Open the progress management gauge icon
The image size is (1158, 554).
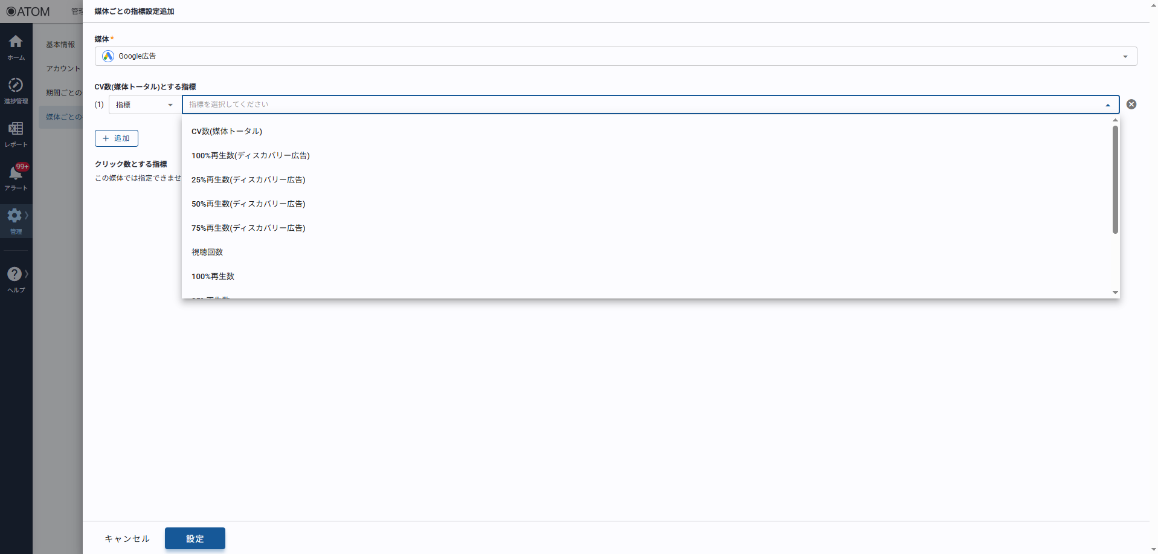pos(16,85)
